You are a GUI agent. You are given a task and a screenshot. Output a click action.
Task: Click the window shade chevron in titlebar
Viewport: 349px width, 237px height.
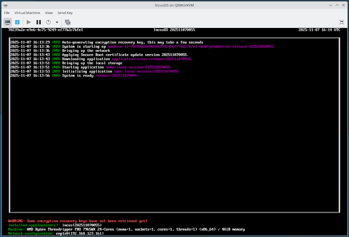pos(330,5)
